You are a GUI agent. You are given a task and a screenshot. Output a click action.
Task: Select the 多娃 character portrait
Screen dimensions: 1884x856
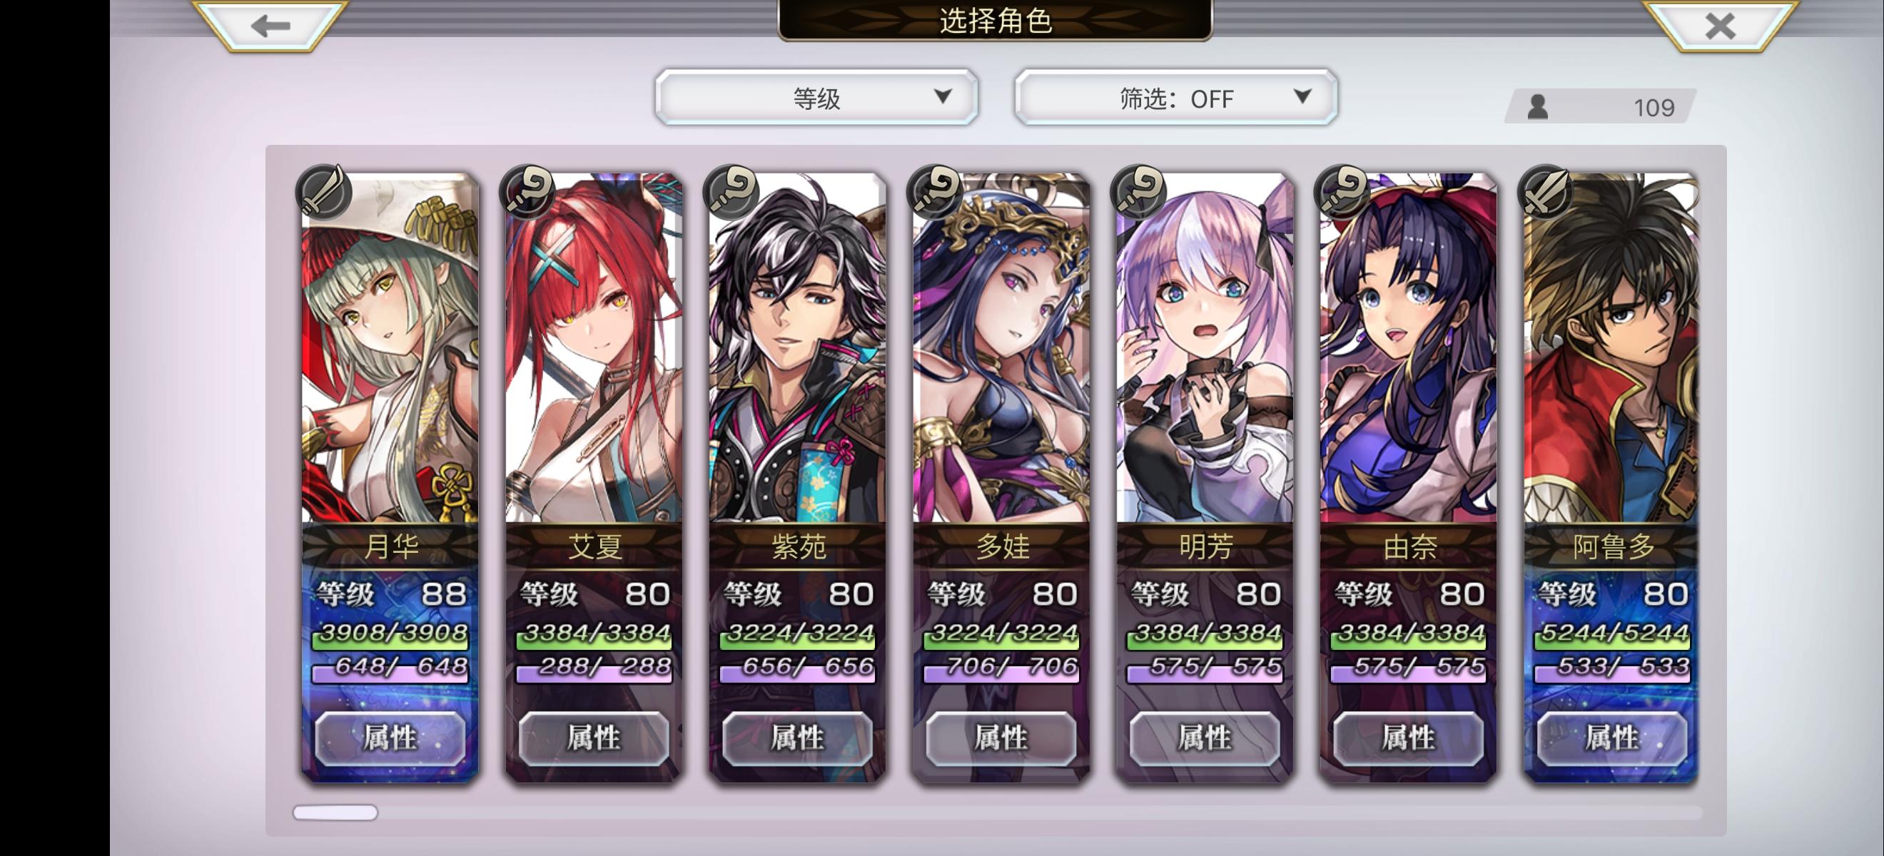pos(1001,347)
